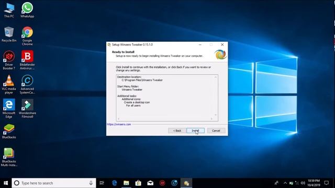Select Bitdefender Antivirus desktop icon
This screenshot has width=335, height=188.
point(27,61)
